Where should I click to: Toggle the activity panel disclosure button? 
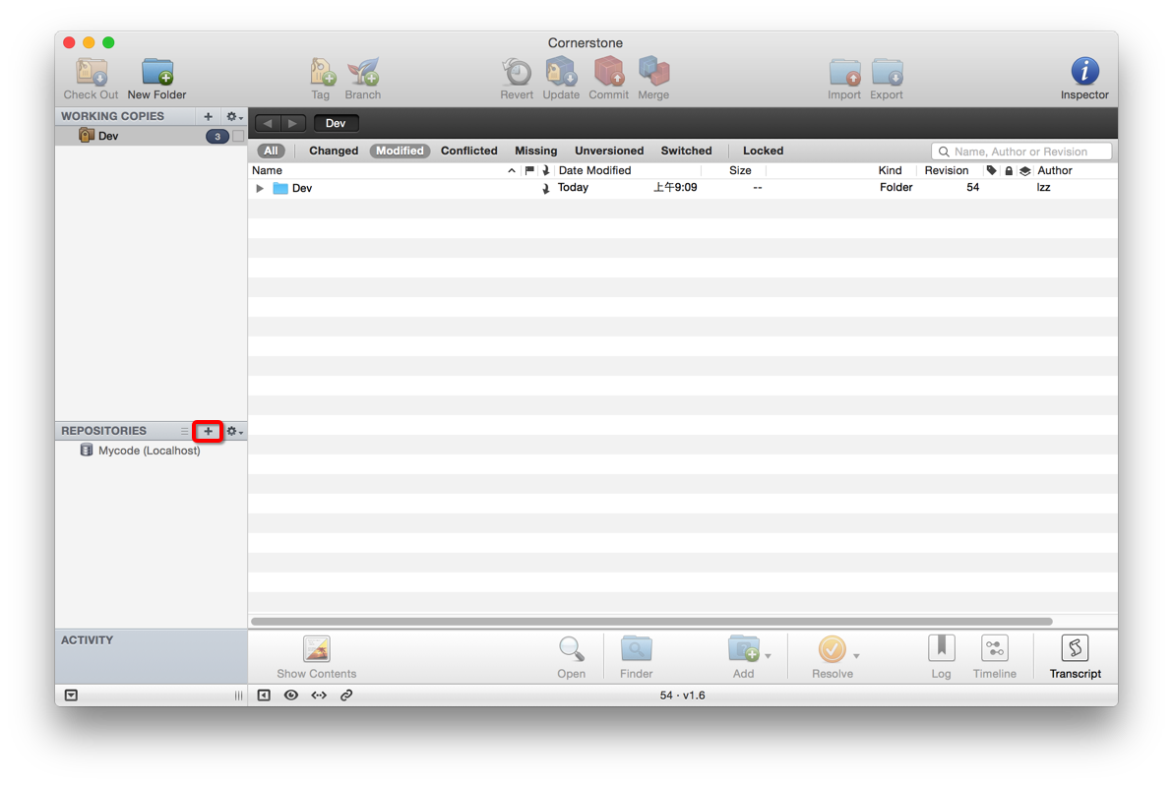71,695
